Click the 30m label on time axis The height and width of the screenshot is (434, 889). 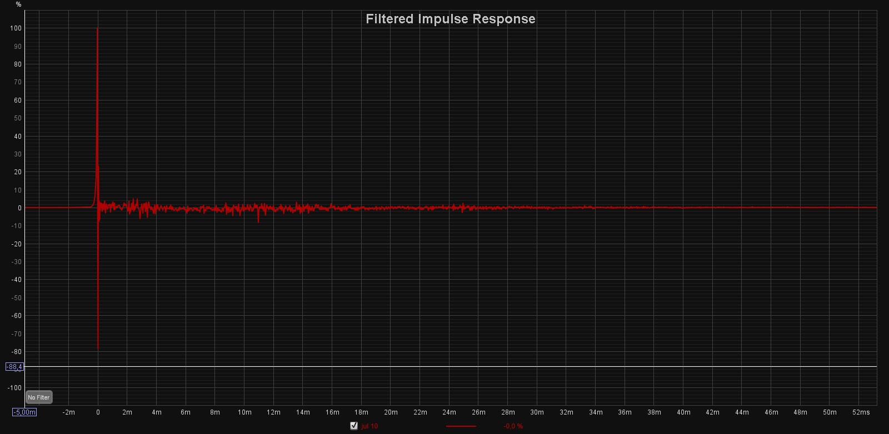point(537,412)
